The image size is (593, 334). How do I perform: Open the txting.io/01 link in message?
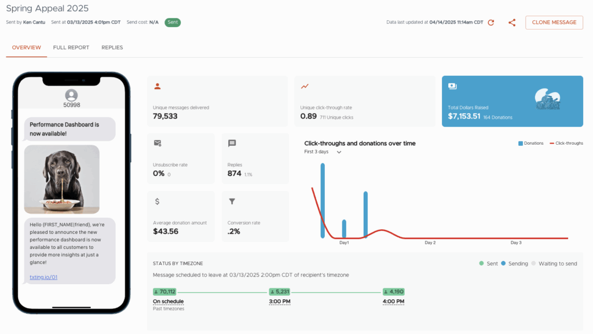[x=43, y=277]
